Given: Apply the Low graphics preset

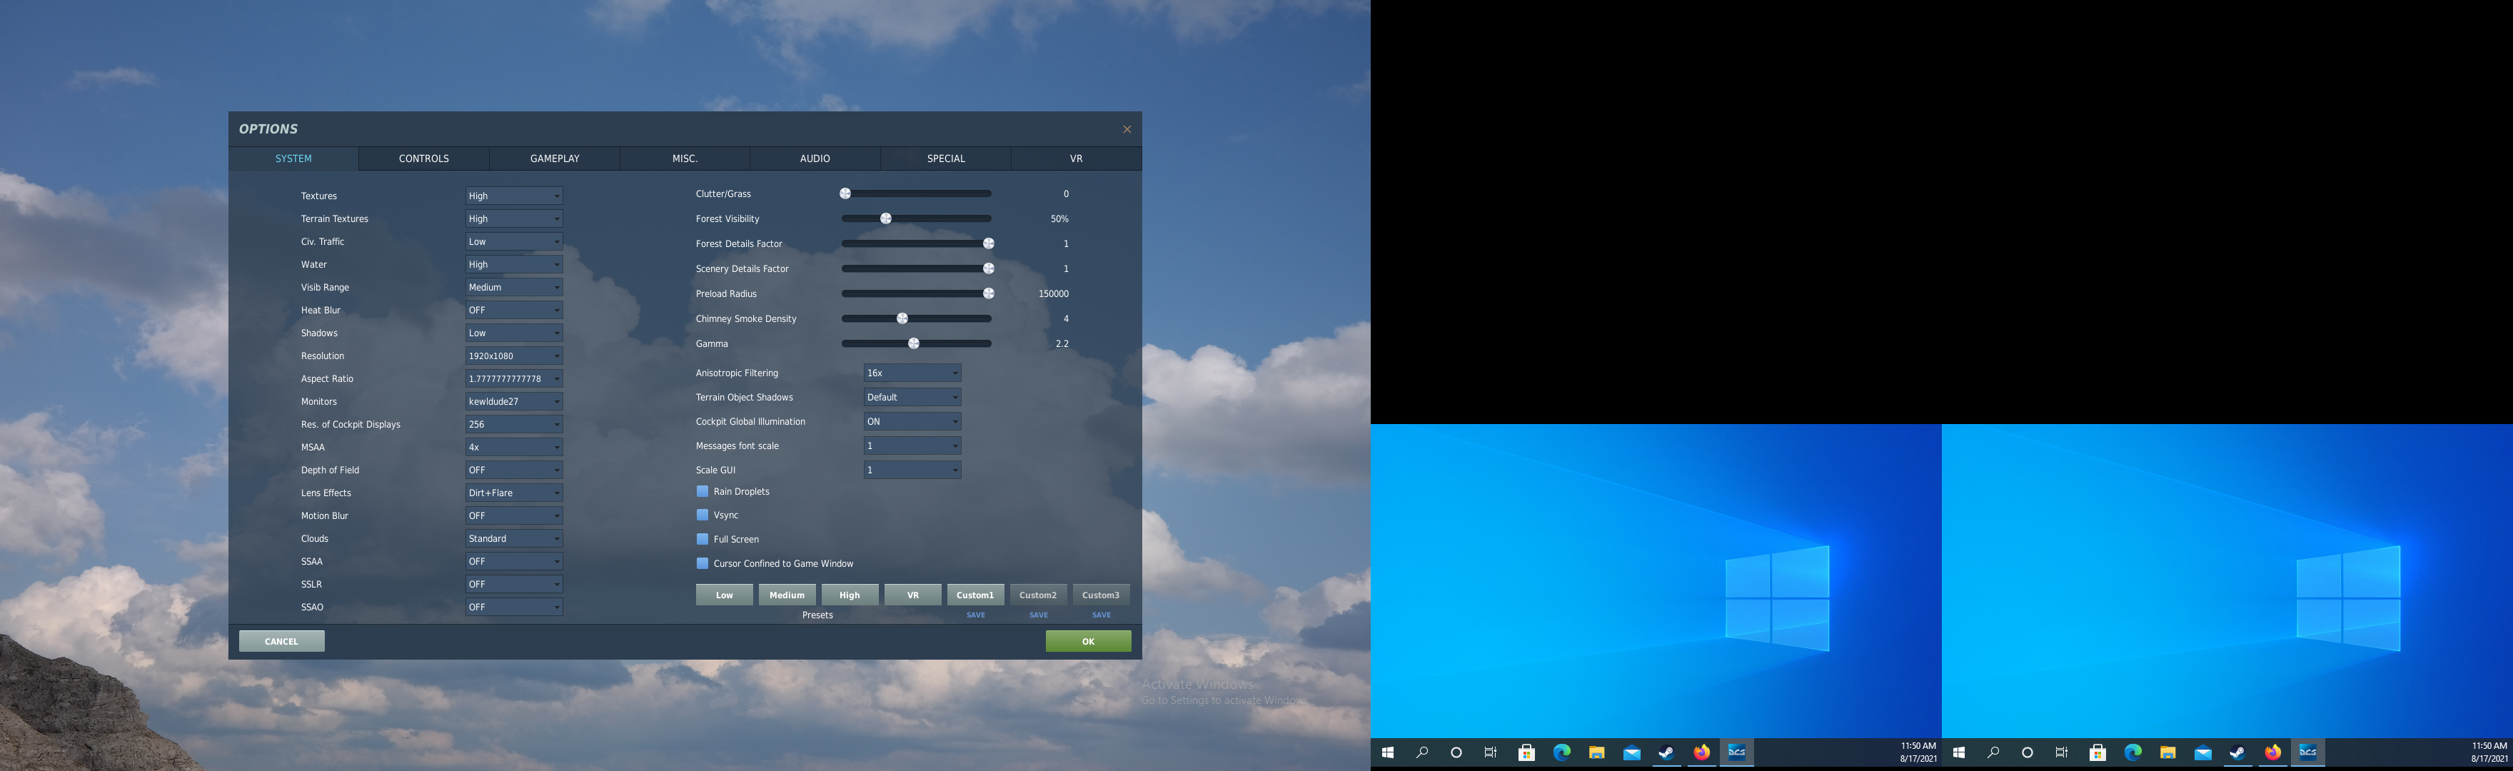Looking at the screenshot, I should (724, 595).
